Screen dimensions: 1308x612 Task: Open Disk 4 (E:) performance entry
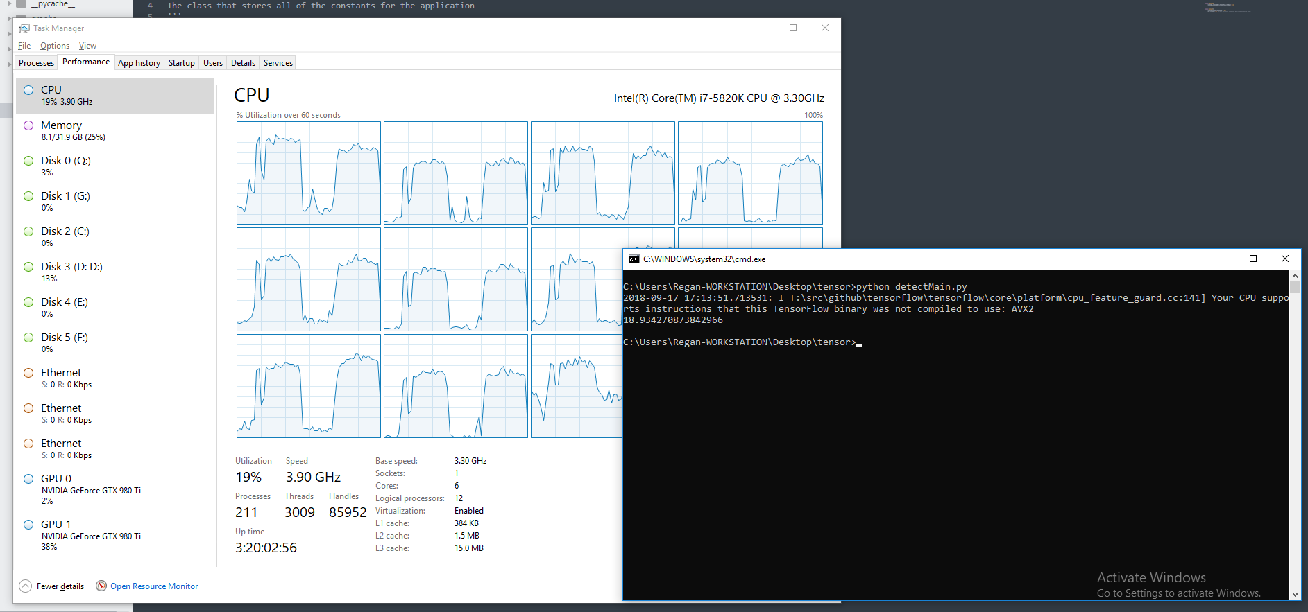[x=115, y=308]
